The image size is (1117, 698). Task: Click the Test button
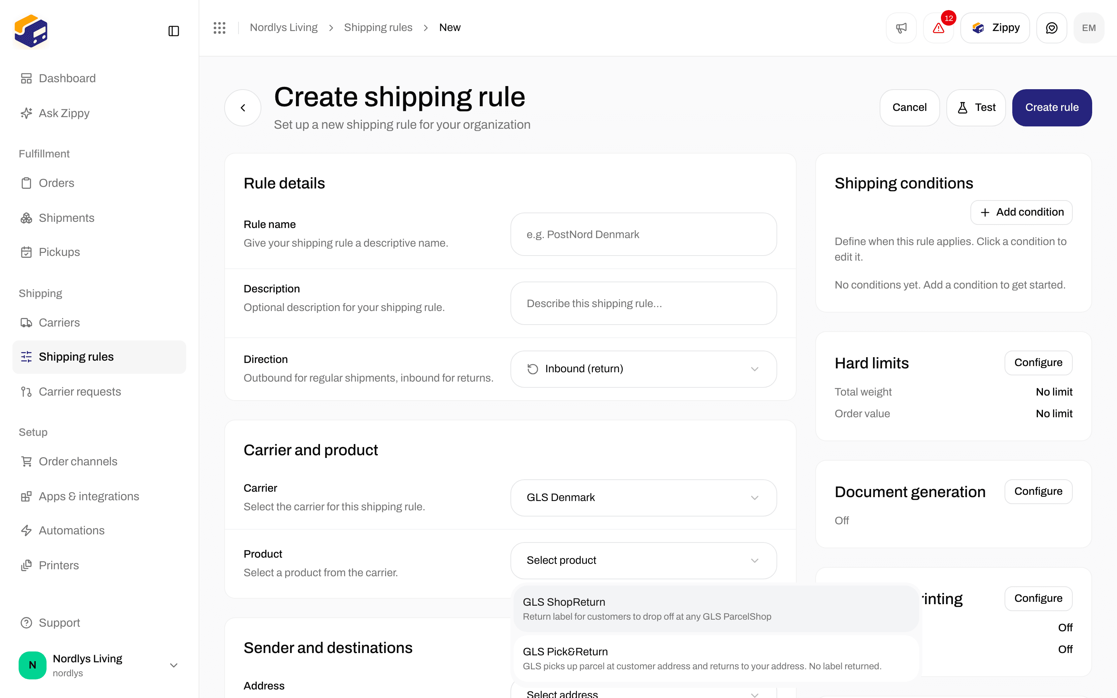pos(976,107)
